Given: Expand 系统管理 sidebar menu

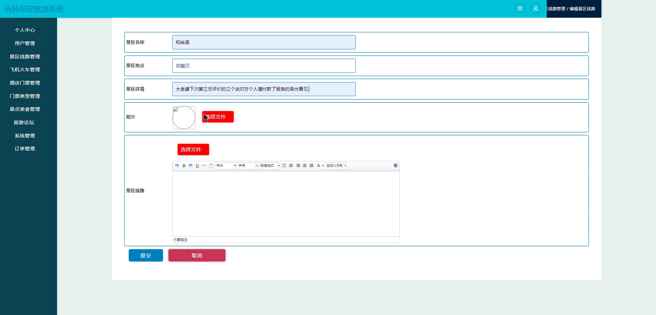Looking at the screenshot, I should coord(25,136).
